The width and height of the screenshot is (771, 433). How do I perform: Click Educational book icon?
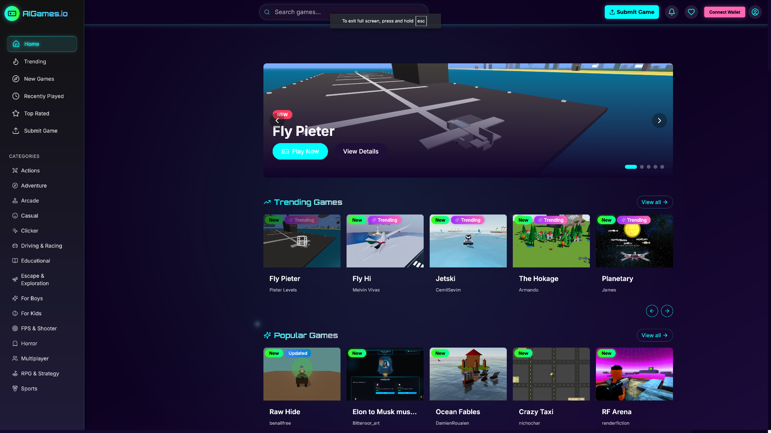(15, 261)
